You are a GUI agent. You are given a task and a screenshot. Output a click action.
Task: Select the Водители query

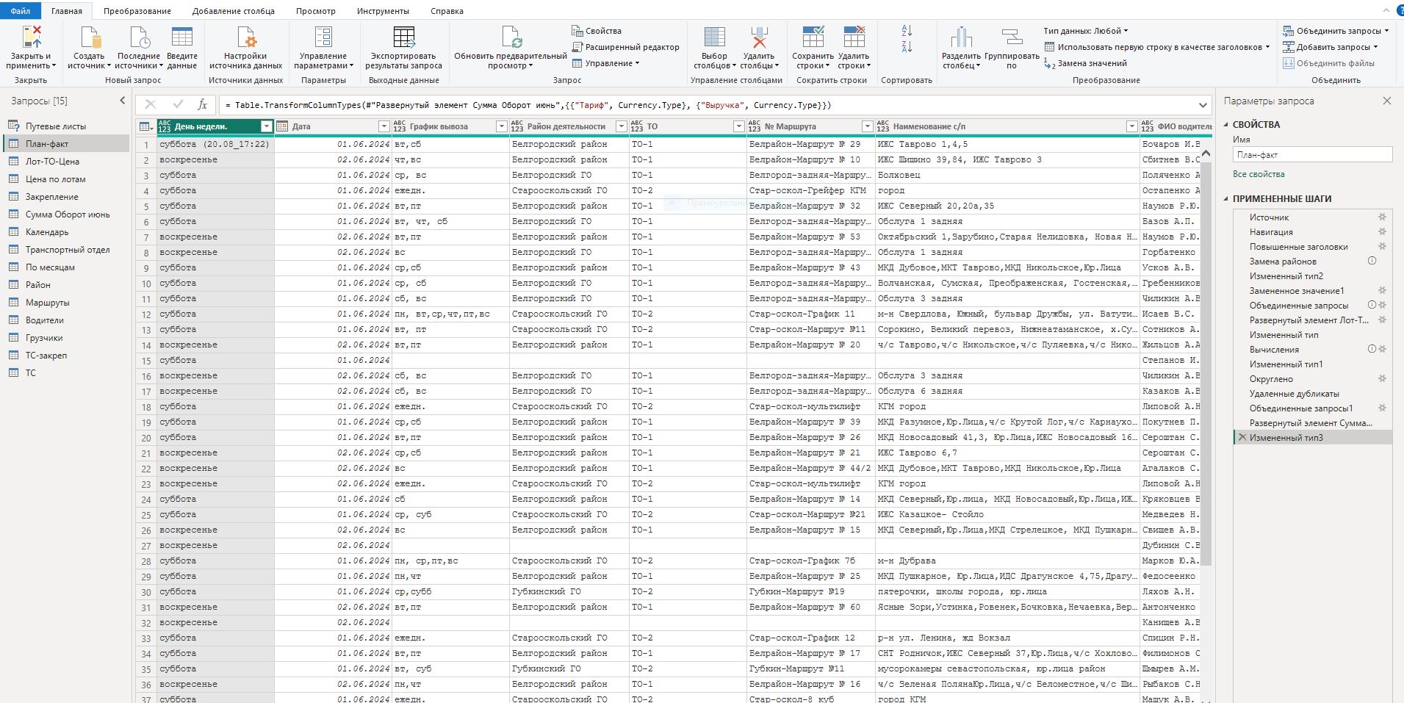45,320
